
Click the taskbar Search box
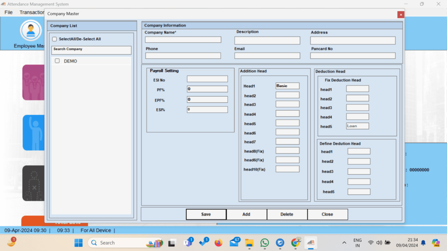[126, 243]
